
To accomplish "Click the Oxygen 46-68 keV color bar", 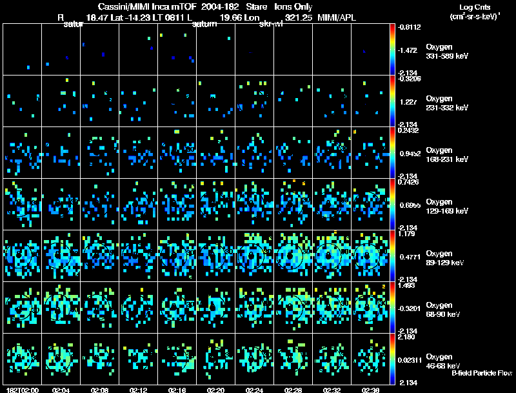I will coord(393,359).
